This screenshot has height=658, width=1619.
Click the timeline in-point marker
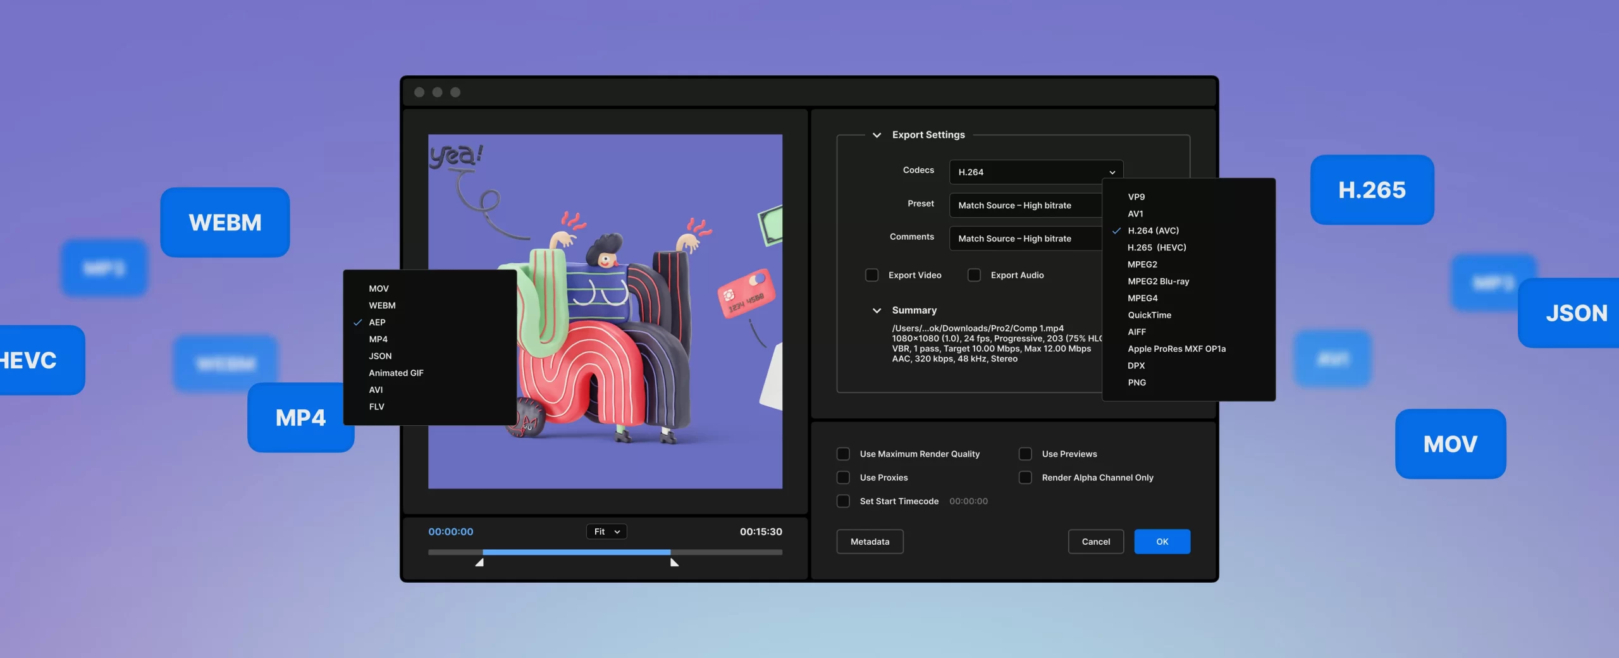point(479,562)
